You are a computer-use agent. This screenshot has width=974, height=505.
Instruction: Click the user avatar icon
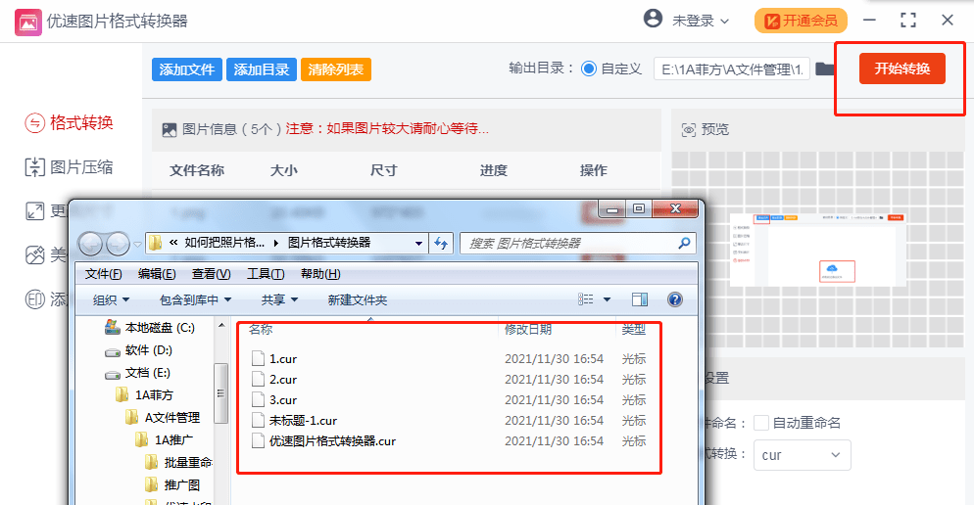[x=653, y=19]
